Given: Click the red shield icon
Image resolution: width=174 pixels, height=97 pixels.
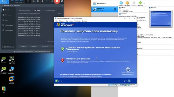Looking at the screenshot, I should click(63, 60).
